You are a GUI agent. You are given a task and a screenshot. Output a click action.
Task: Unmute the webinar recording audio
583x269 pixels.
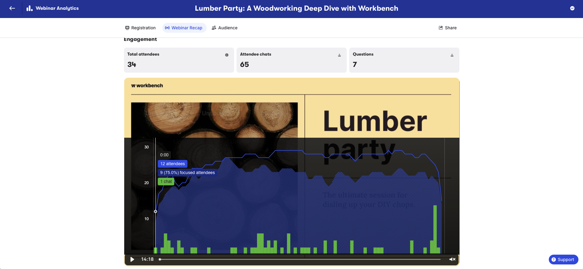click(452, 259)
